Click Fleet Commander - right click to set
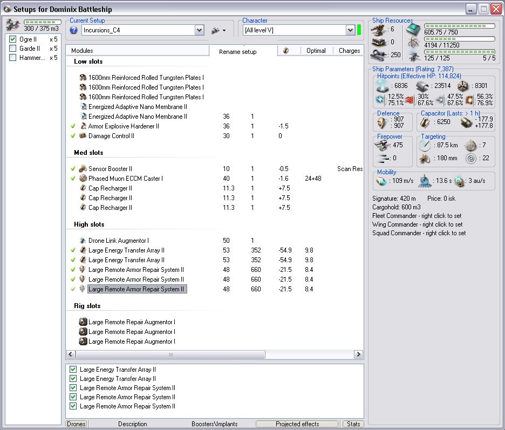Image resolution: width=505 pixels, height=430 pixels. (x=417, y=216)
